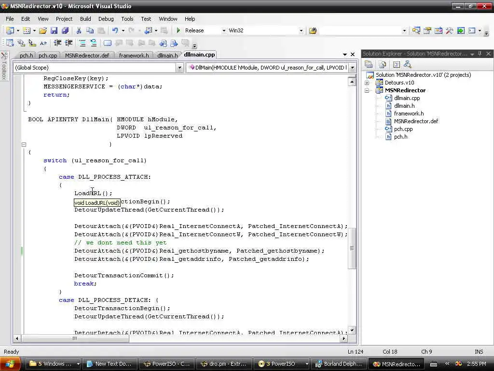Screen dimensions: 494x371
Task: Open the File menu
Action: click(x=10, y=19)
